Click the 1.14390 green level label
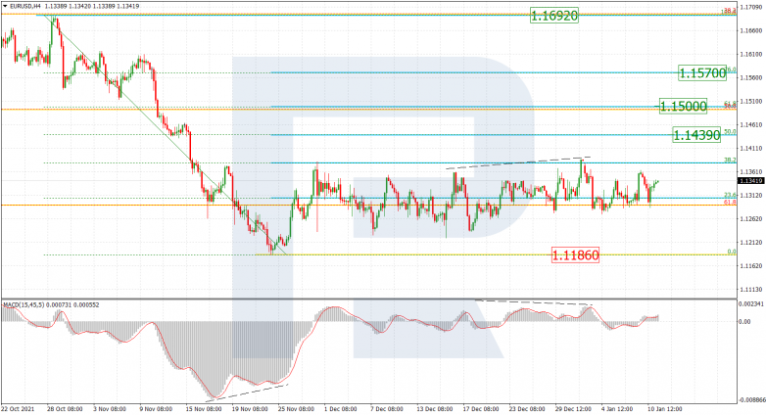The image size is (766, 415). pos(696,135)
